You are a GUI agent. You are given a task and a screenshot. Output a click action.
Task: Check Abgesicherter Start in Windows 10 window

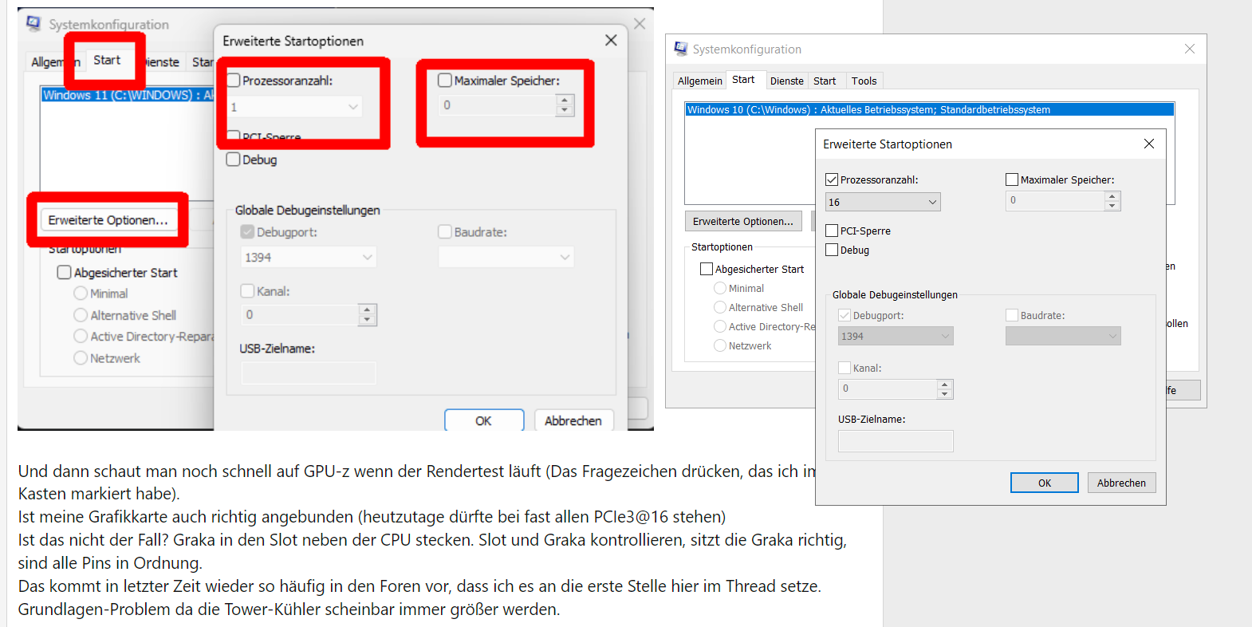[x=707, y=269]
